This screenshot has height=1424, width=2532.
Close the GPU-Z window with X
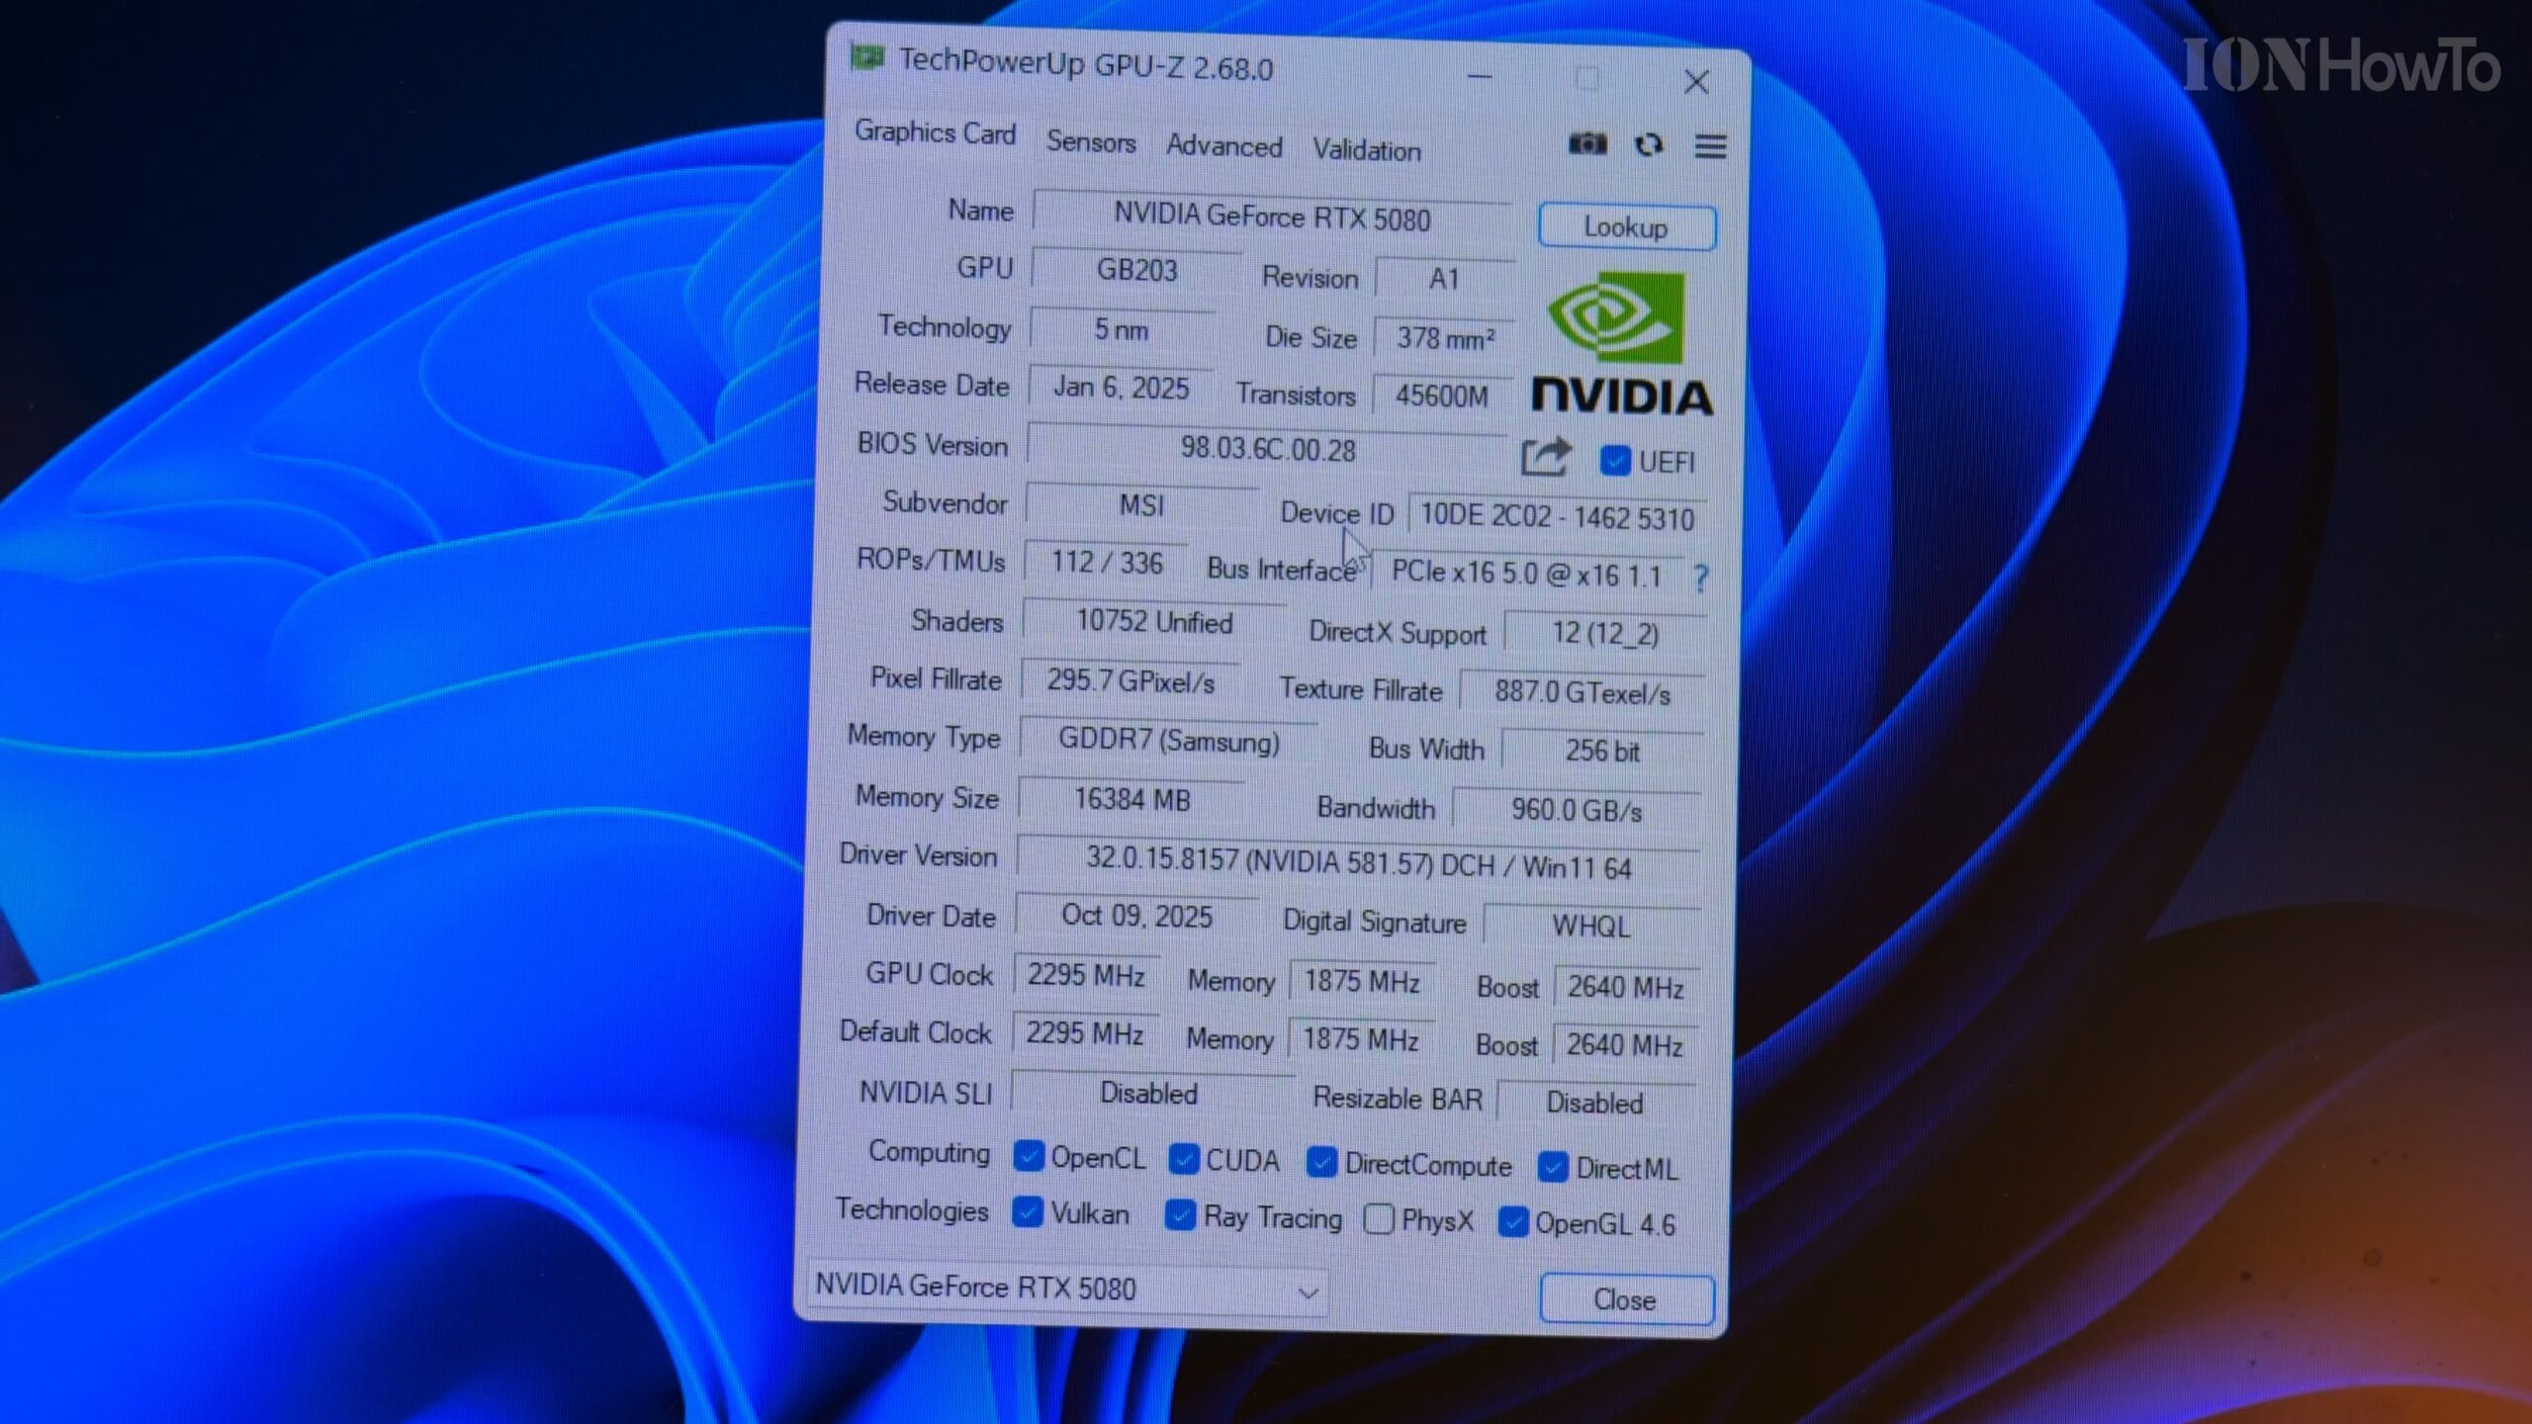[x=1696, y=82]
